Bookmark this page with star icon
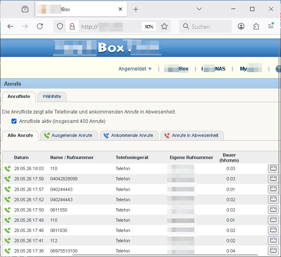Screen dimensions: 281x257 (x=164, y=27)
